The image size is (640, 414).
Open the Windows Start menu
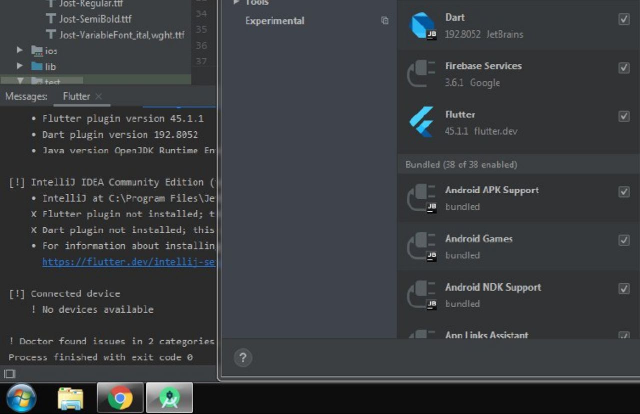click(x=21, y=399)
